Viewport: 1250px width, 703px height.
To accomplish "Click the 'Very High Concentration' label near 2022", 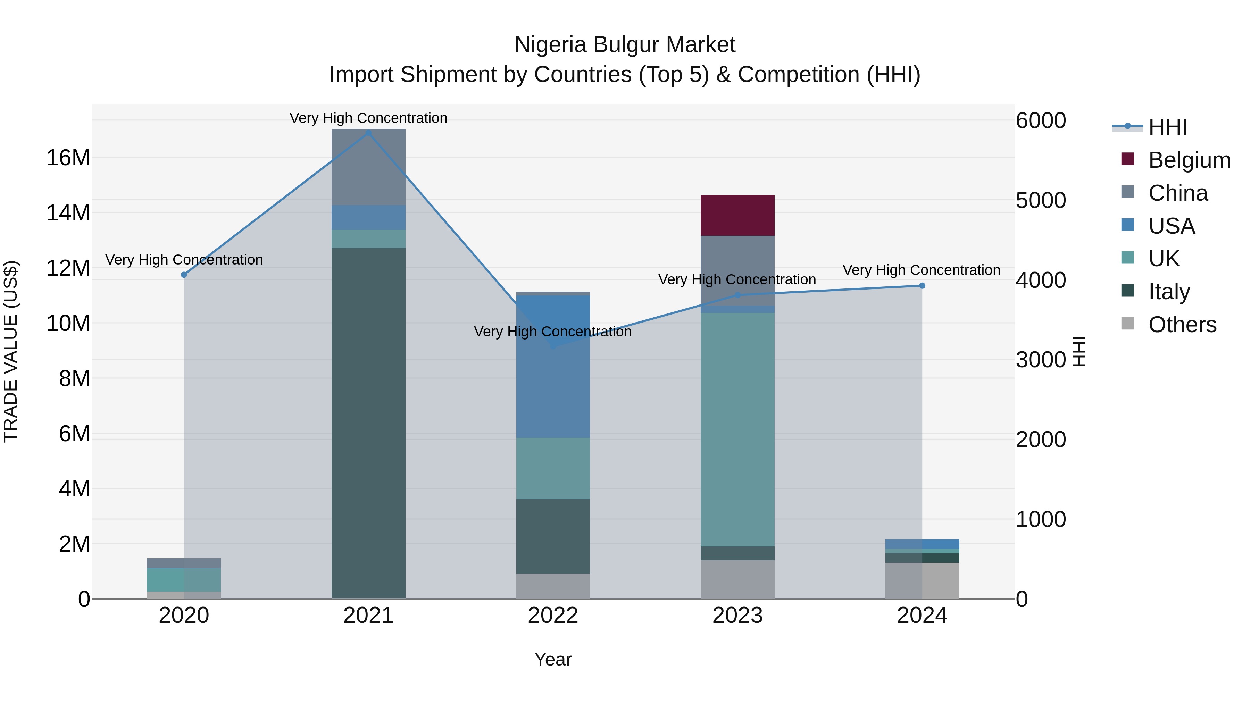I will click(x=553, y=332).
